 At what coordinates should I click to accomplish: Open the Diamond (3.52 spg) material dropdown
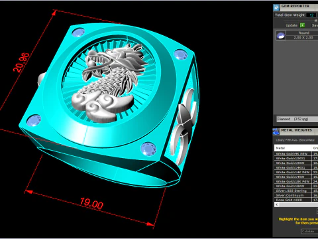click(x=297, y=119)
